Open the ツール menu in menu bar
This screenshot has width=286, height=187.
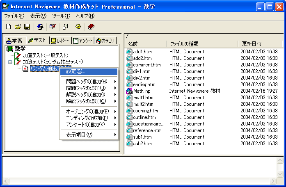61,16
